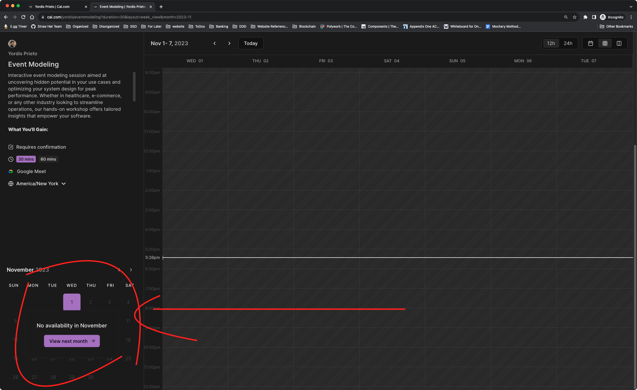Open browser extensions puzzle icon
637x390 pixels.
(x=585, y=17)
